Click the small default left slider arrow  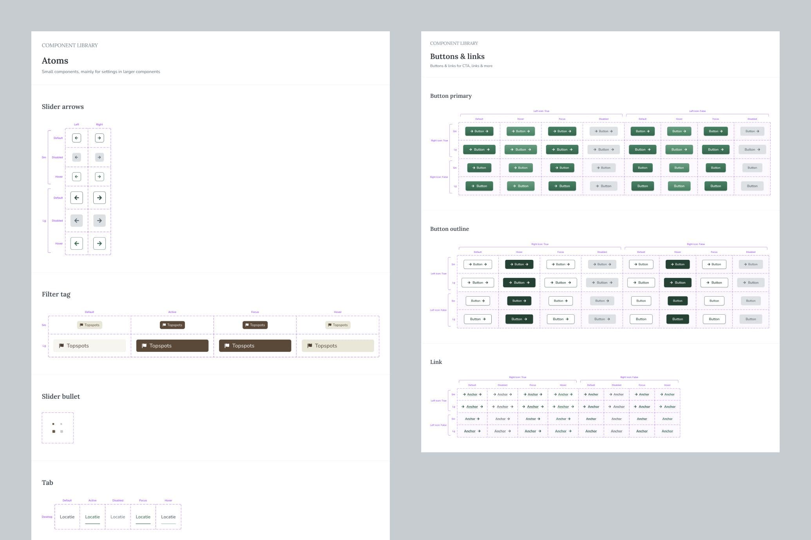click(x=76, y=138)
